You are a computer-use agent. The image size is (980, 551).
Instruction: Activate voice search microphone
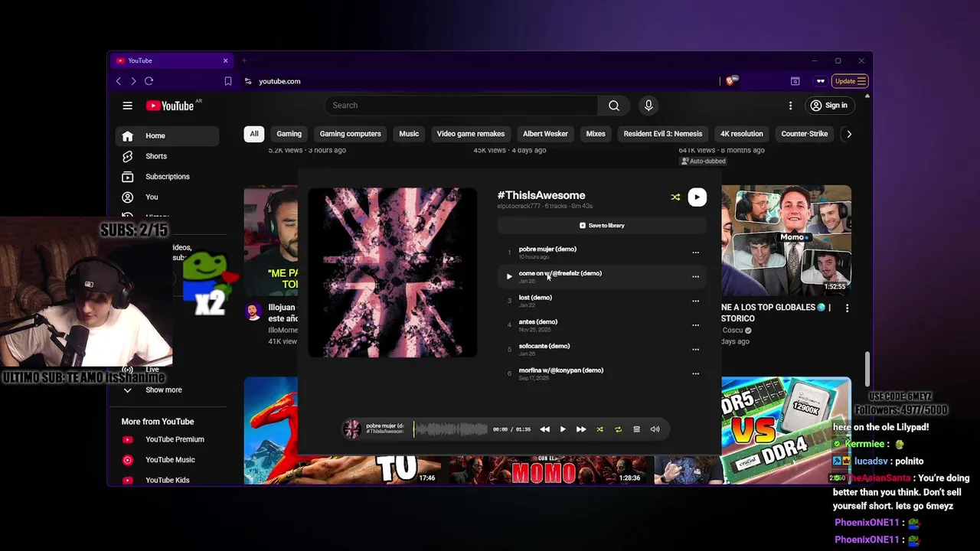click(648, 106)
